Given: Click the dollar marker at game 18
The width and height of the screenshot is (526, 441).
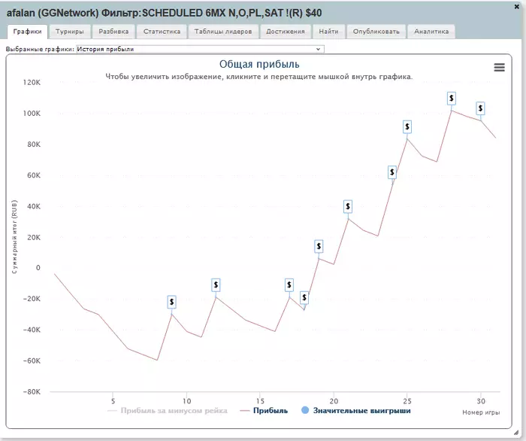Looking at the screenshot, I should pos(304,297).
